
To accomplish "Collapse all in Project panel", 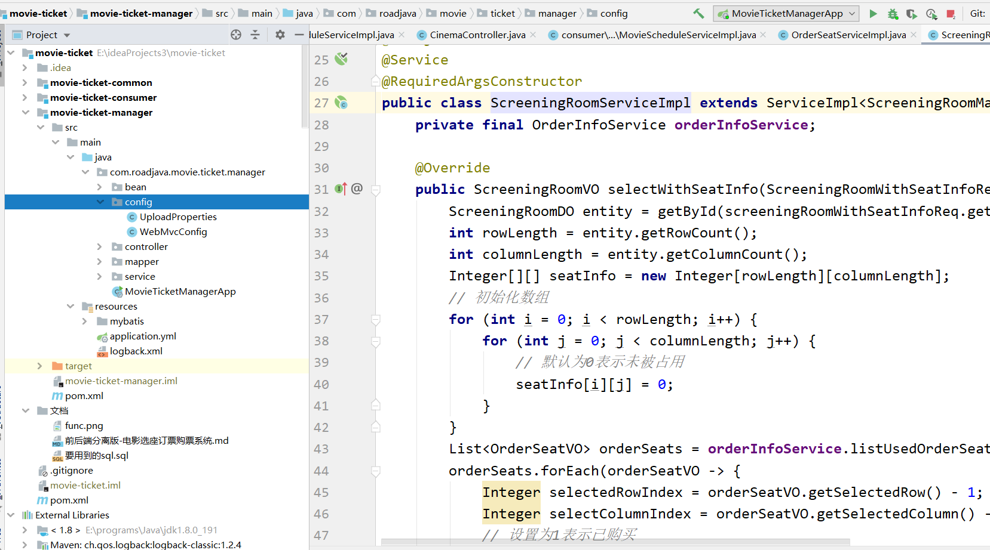I will click(x=255, y=35).
